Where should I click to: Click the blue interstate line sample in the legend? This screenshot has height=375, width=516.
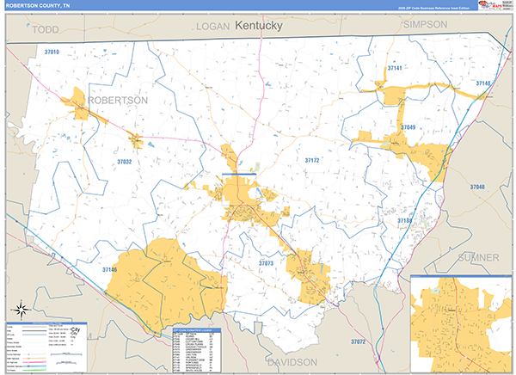(x=34, y=366)
